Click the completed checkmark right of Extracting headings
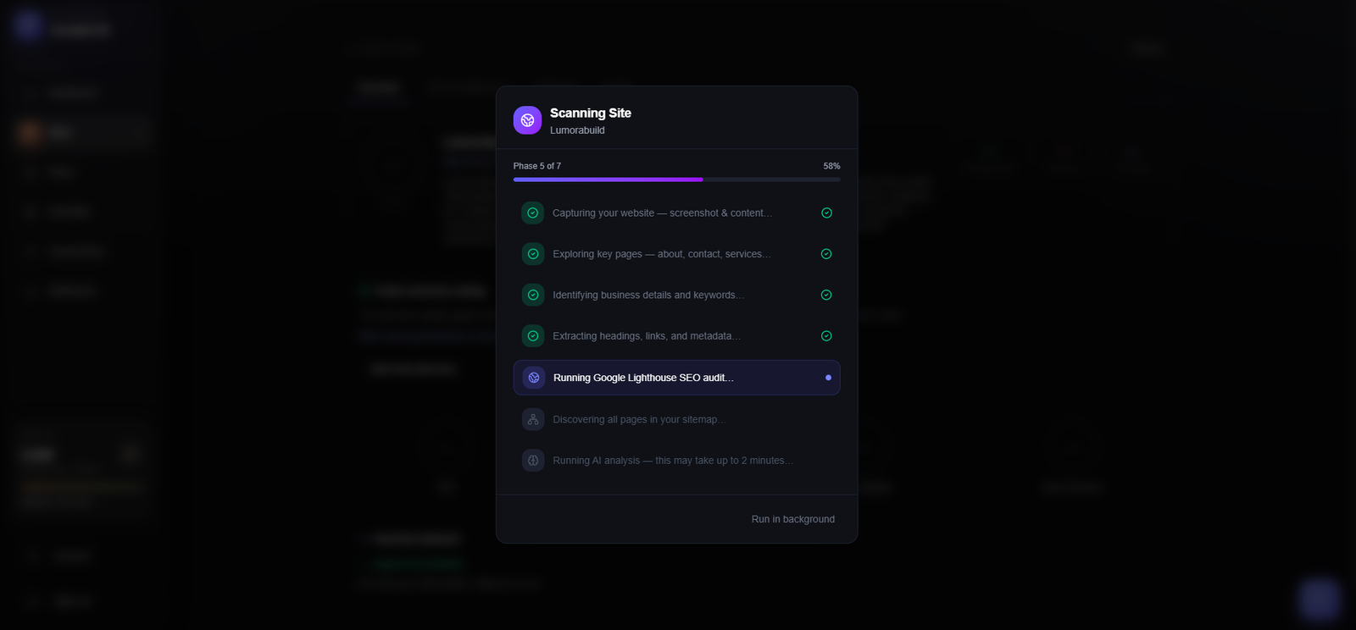 pos(826,336)
